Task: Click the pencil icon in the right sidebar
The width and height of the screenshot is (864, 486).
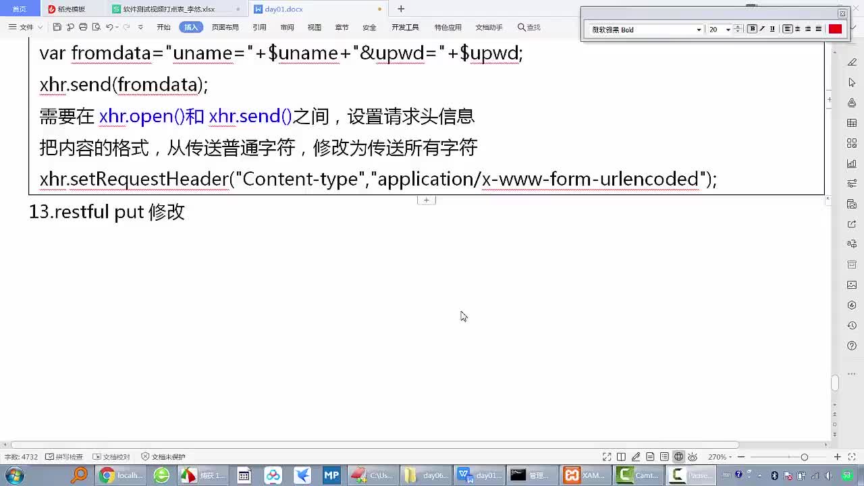Action: pyautogui.click(x=852, y=62)
